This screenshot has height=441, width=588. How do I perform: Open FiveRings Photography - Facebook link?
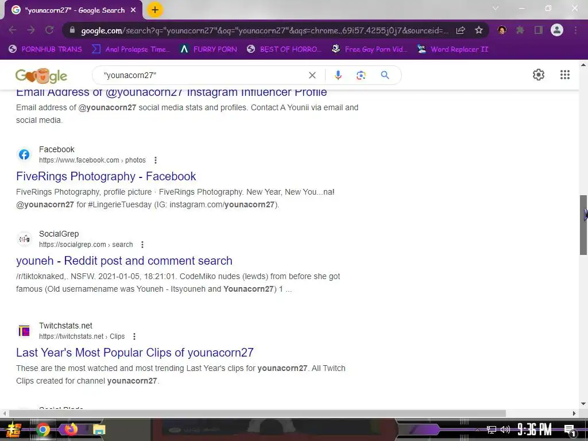pyautogui.click(x=106, y=176)
